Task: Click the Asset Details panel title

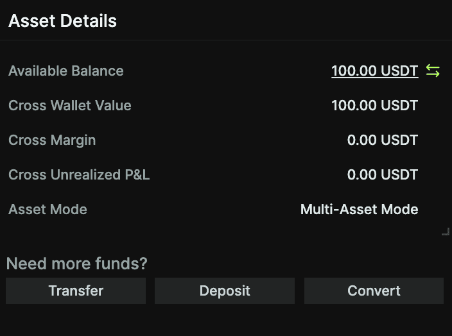Action: coord(62,21)
